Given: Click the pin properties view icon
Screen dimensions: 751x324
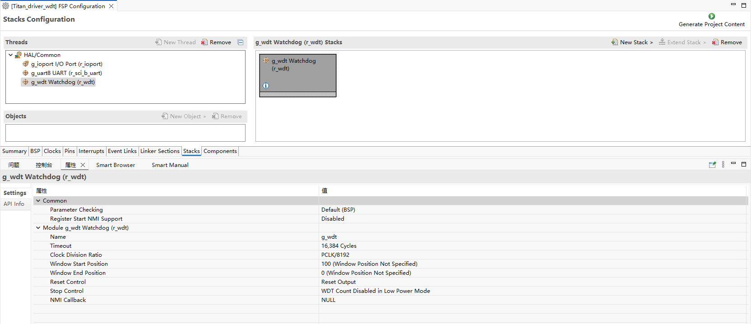Looking at the screenshot, I should [x=712, y=165].
